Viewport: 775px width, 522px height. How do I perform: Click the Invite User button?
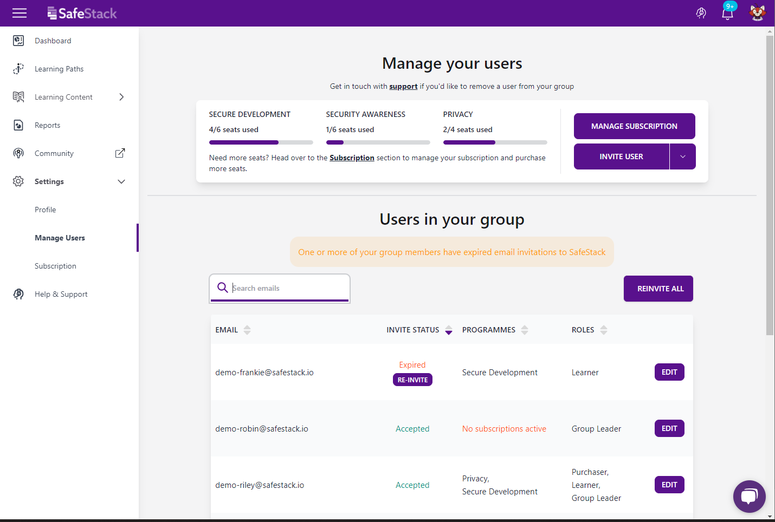click(622, 156)
